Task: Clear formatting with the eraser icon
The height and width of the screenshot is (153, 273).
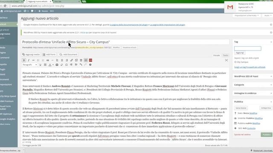Action: coord(61,65)
